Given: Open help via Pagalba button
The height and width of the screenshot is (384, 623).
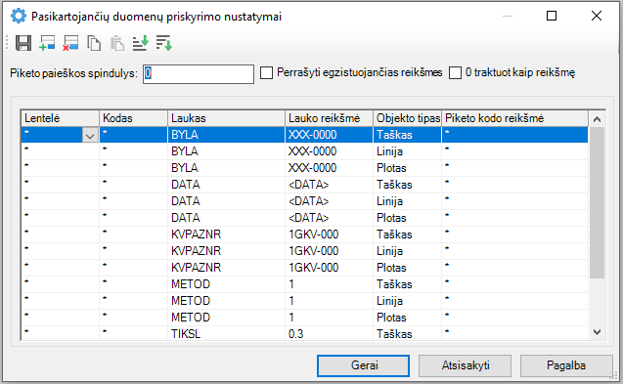Looking at the screenshot, I should point(566,365).
